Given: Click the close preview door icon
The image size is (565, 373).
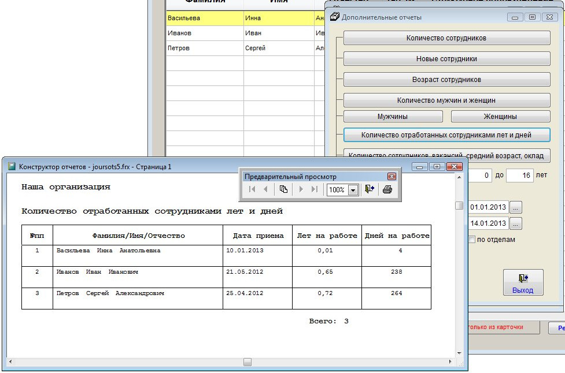Looking at the screenshot, I should pyautogui.click(x=370, y=189).
